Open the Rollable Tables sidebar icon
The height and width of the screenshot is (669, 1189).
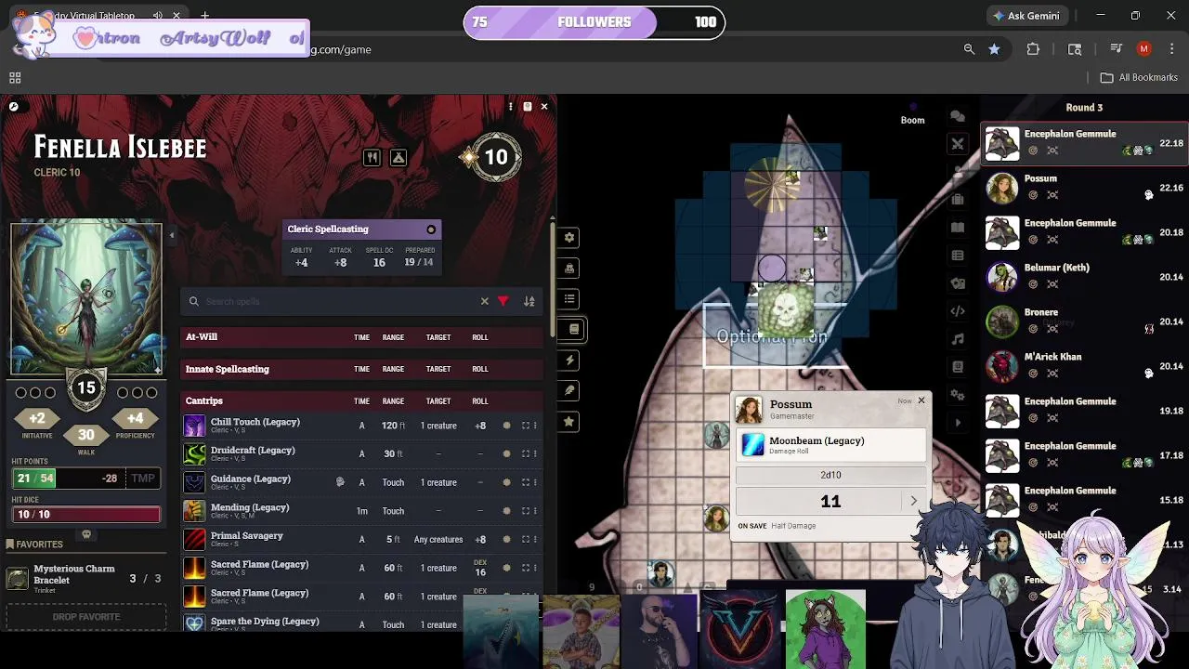[x=958, y=256]
